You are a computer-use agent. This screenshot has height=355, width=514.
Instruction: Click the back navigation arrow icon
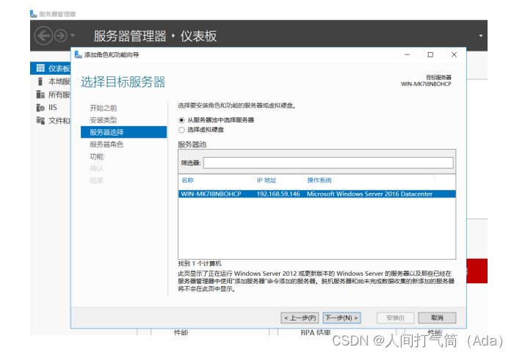[43, 35]
